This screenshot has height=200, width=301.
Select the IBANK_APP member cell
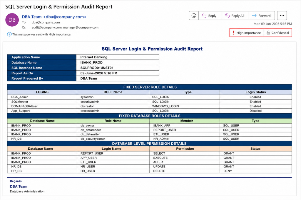(x=185, y=126)
